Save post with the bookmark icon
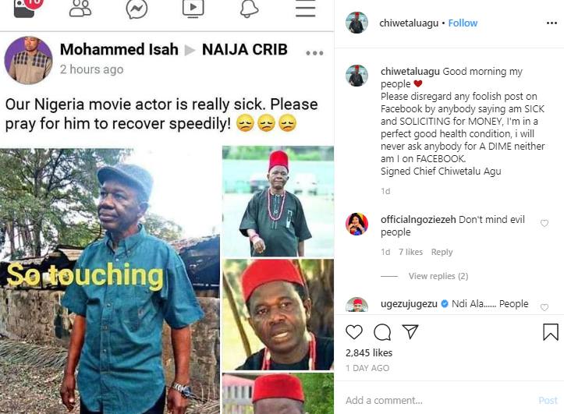 (x=550, y=332)
